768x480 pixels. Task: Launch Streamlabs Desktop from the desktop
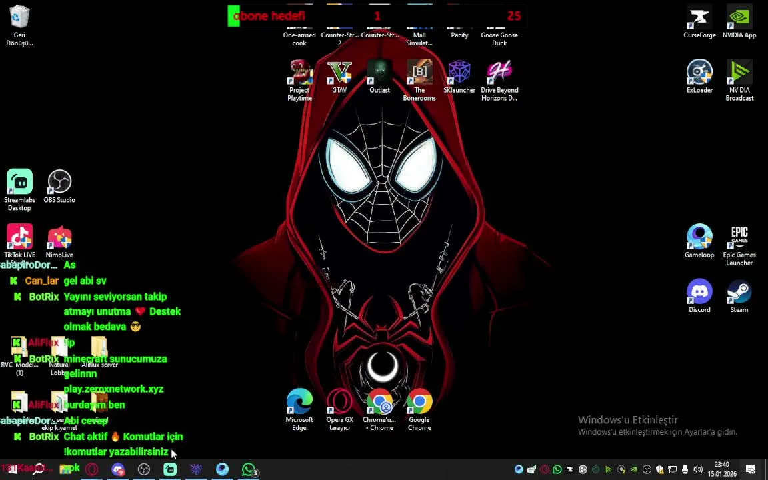click(19, 190)
